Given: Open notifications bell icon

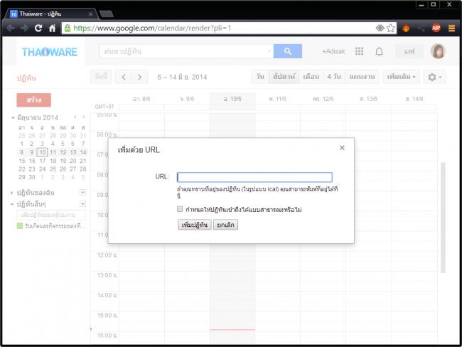Looking at the screenshot, I should [380, 52].
